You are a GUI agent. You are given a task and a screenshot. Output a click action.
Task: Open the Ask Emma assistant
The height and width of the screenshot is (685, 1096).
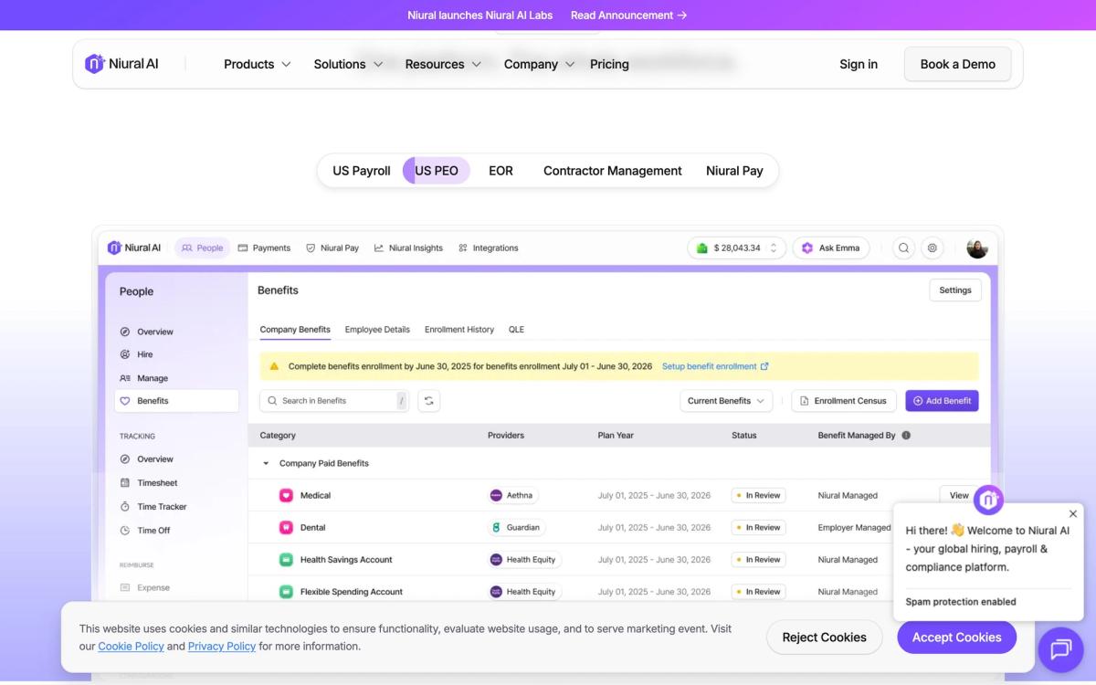click(x=831, y=248)
